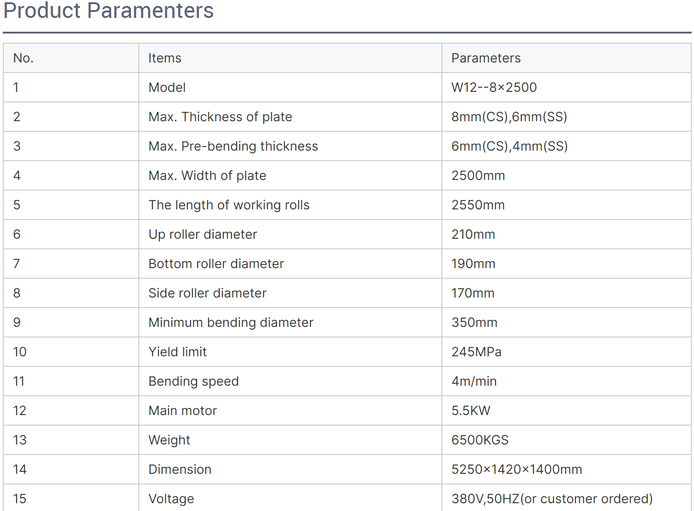This screenshot has width=694, height=511.
Task: Select Minimum bending diameter cell
Action: (x=290, y=322)
